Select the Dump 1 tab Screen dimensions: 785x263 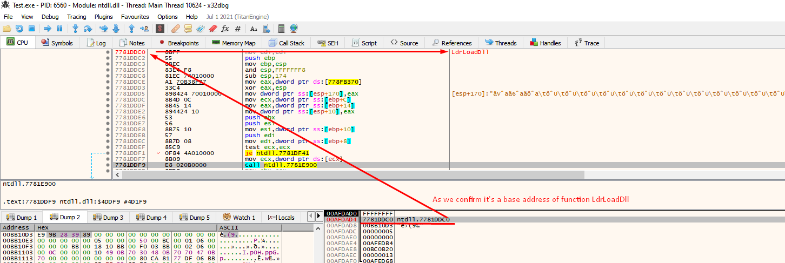pos(21,217)
